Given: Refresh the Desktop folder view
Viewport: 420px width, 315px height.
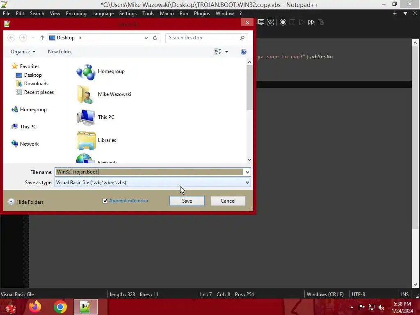Looking at the screenshot, I should coord(155,38).
